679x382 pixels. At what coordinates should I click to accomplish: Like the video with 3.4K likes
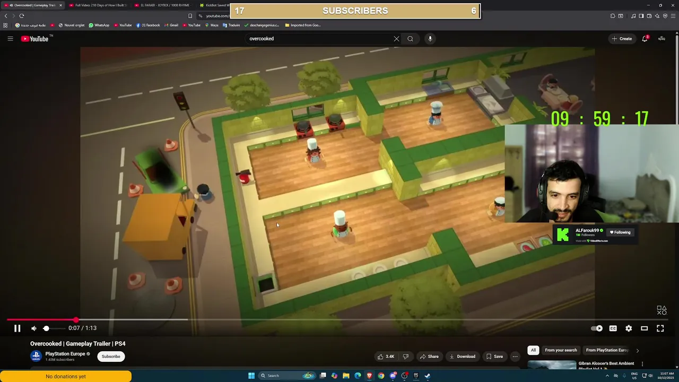click(x=386, y=357)
